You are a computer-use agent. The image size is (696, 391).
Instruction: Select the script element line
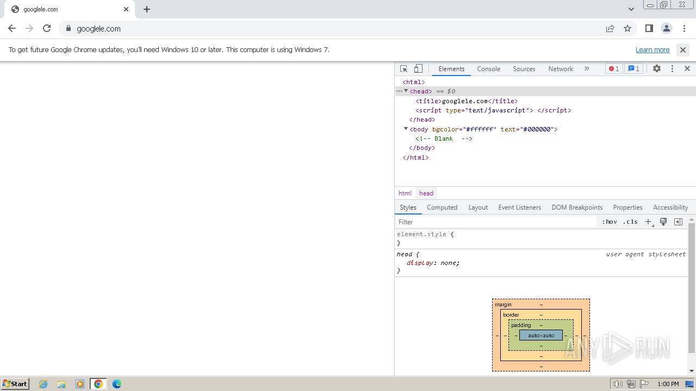[493, 110]
